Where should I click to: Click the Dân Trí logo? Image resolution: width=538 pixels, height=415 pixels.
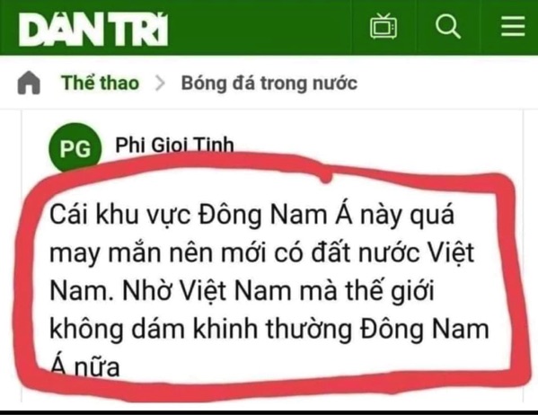pos(93,30)
